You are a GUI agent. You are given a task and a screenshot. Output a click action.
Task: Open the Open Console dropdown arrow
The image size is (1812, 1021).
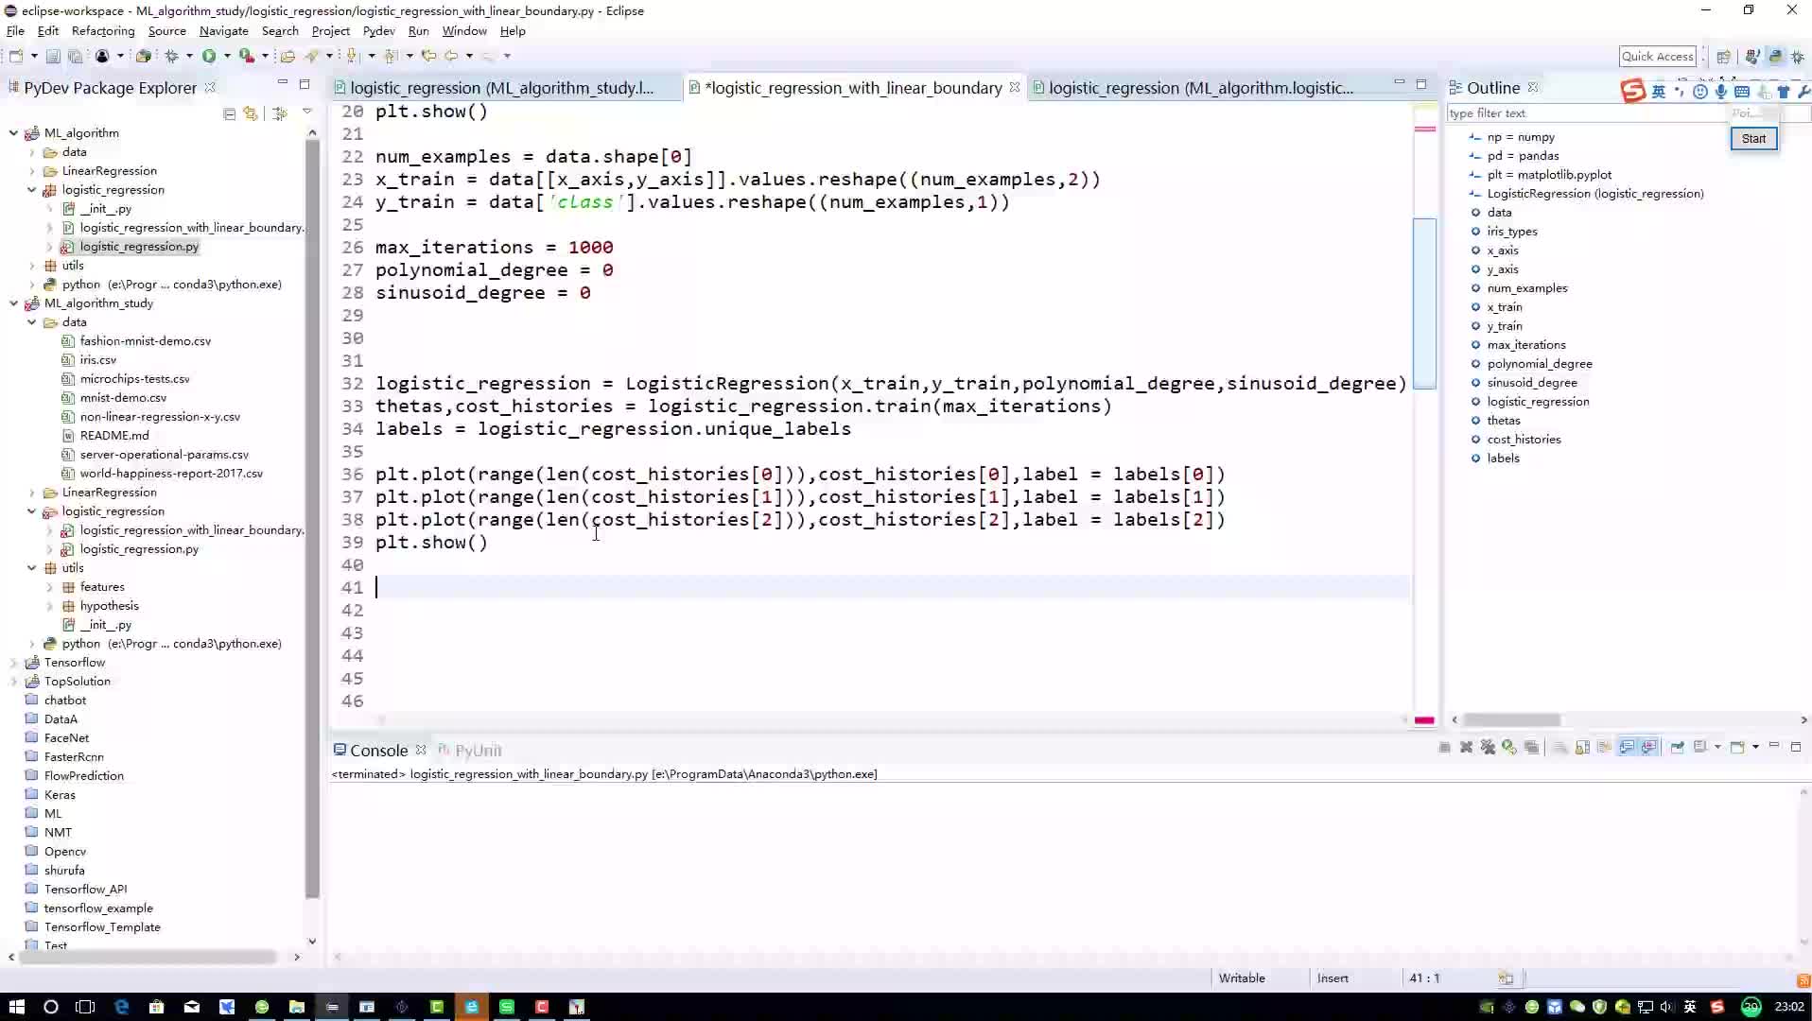[x=1755, y=747]
